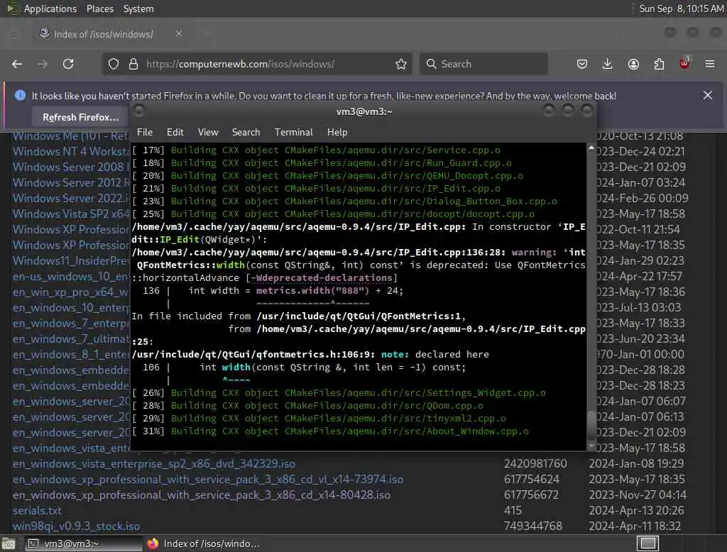Viewport: 727px width, 552px height.
Task: Click date 2024-Apr-13 20:26
Action: 637,511
